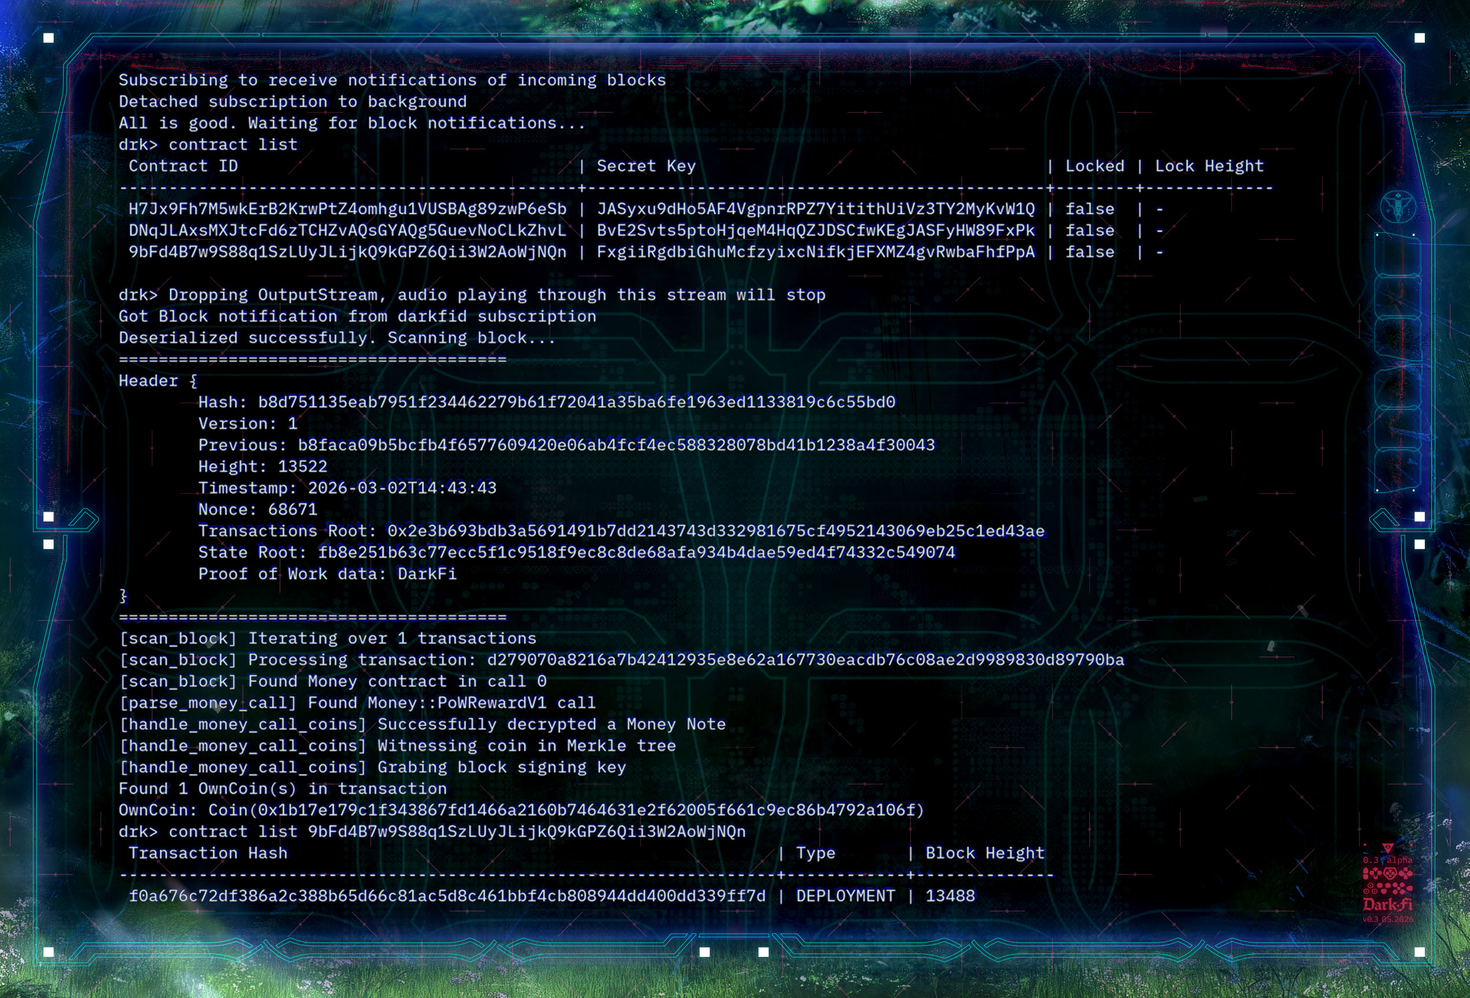Image resolution: width=1470 pixels, height=998 pixels.
Task: Click "false" in the FxgiiRgd secret key row
Action: 1090,252
